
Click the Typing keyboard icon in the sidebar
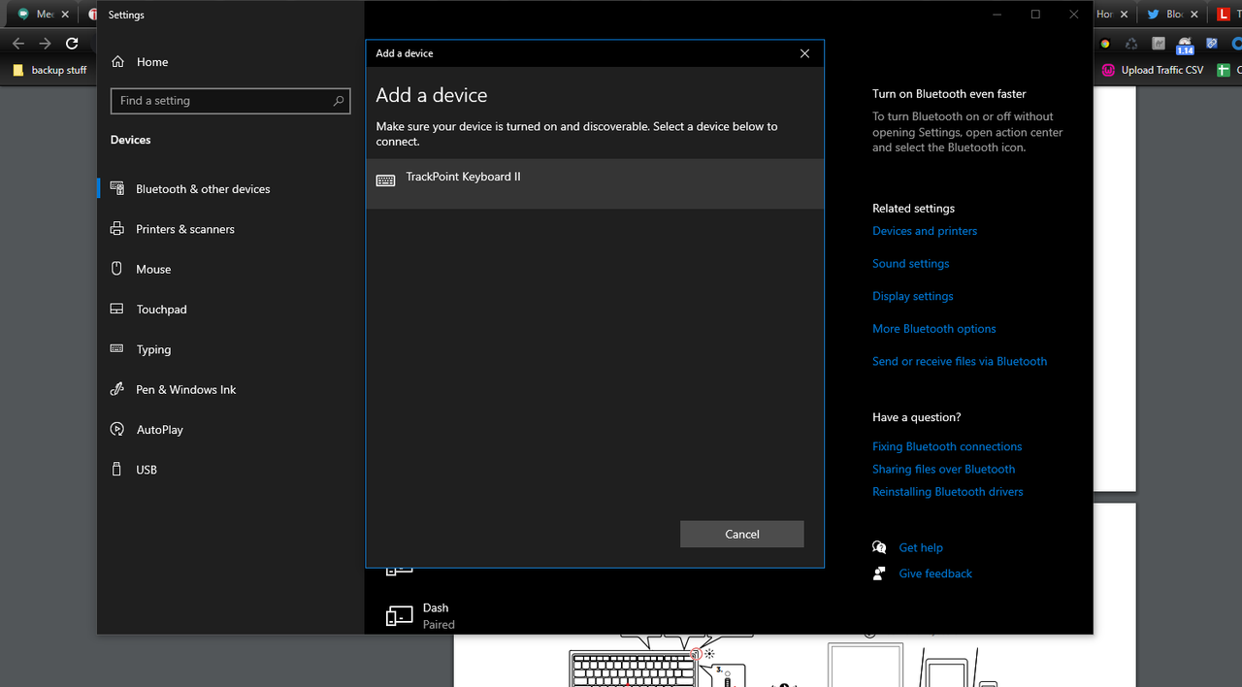point(117,348)
